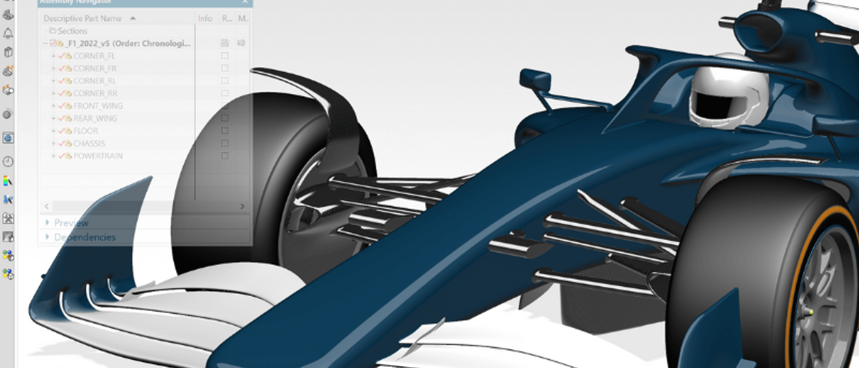Click the machining icon with orange marks
The image size is (859, 368).
(x=8, y=71)
